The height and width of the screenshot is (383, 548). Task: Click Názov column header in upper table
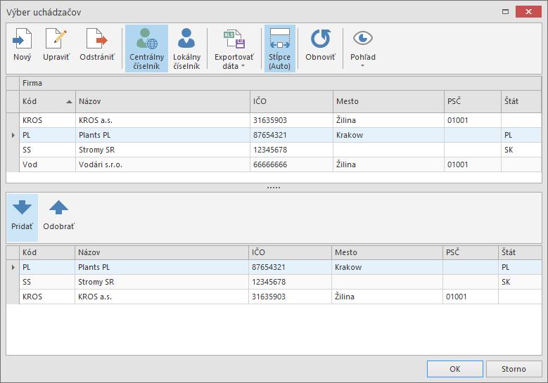coord(163,101)
